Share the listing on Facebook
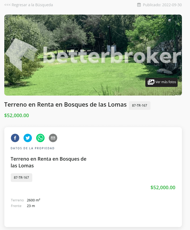Image resolution: width=190 pixels, height=230 pixels. pos(15,138)
